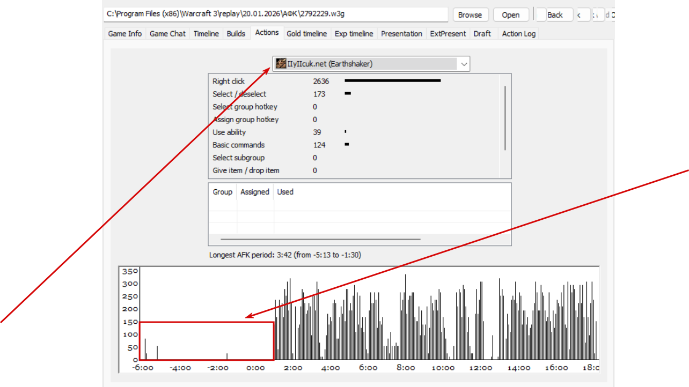This screenshot has width=689, height=387.
Task: Open the Exp timeline tab
Action: [x=354, y=33]
